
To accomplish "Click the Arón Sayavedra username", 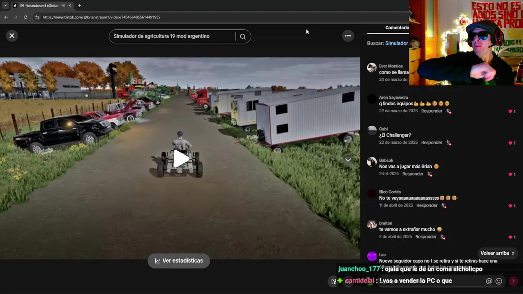I will click(x=393, y=98).
